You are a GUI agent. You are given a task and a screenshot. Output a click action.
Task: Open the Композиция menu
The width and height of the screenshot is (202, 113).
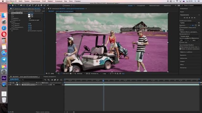click(x=36, y=1)
